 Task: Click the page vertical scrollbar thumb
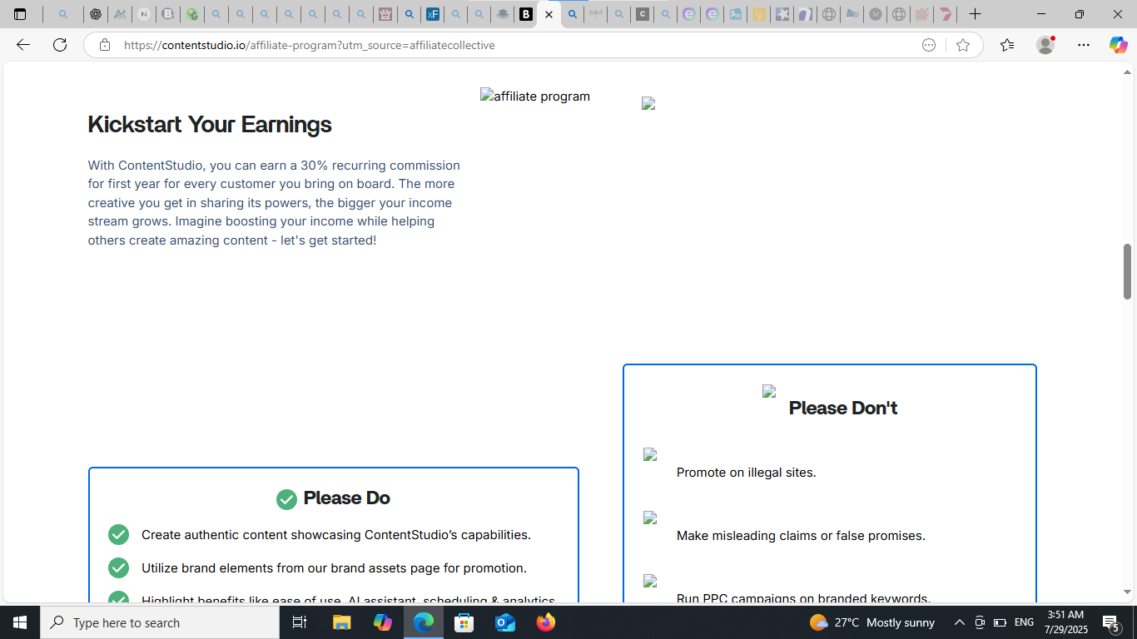[x=1127, y=271]
